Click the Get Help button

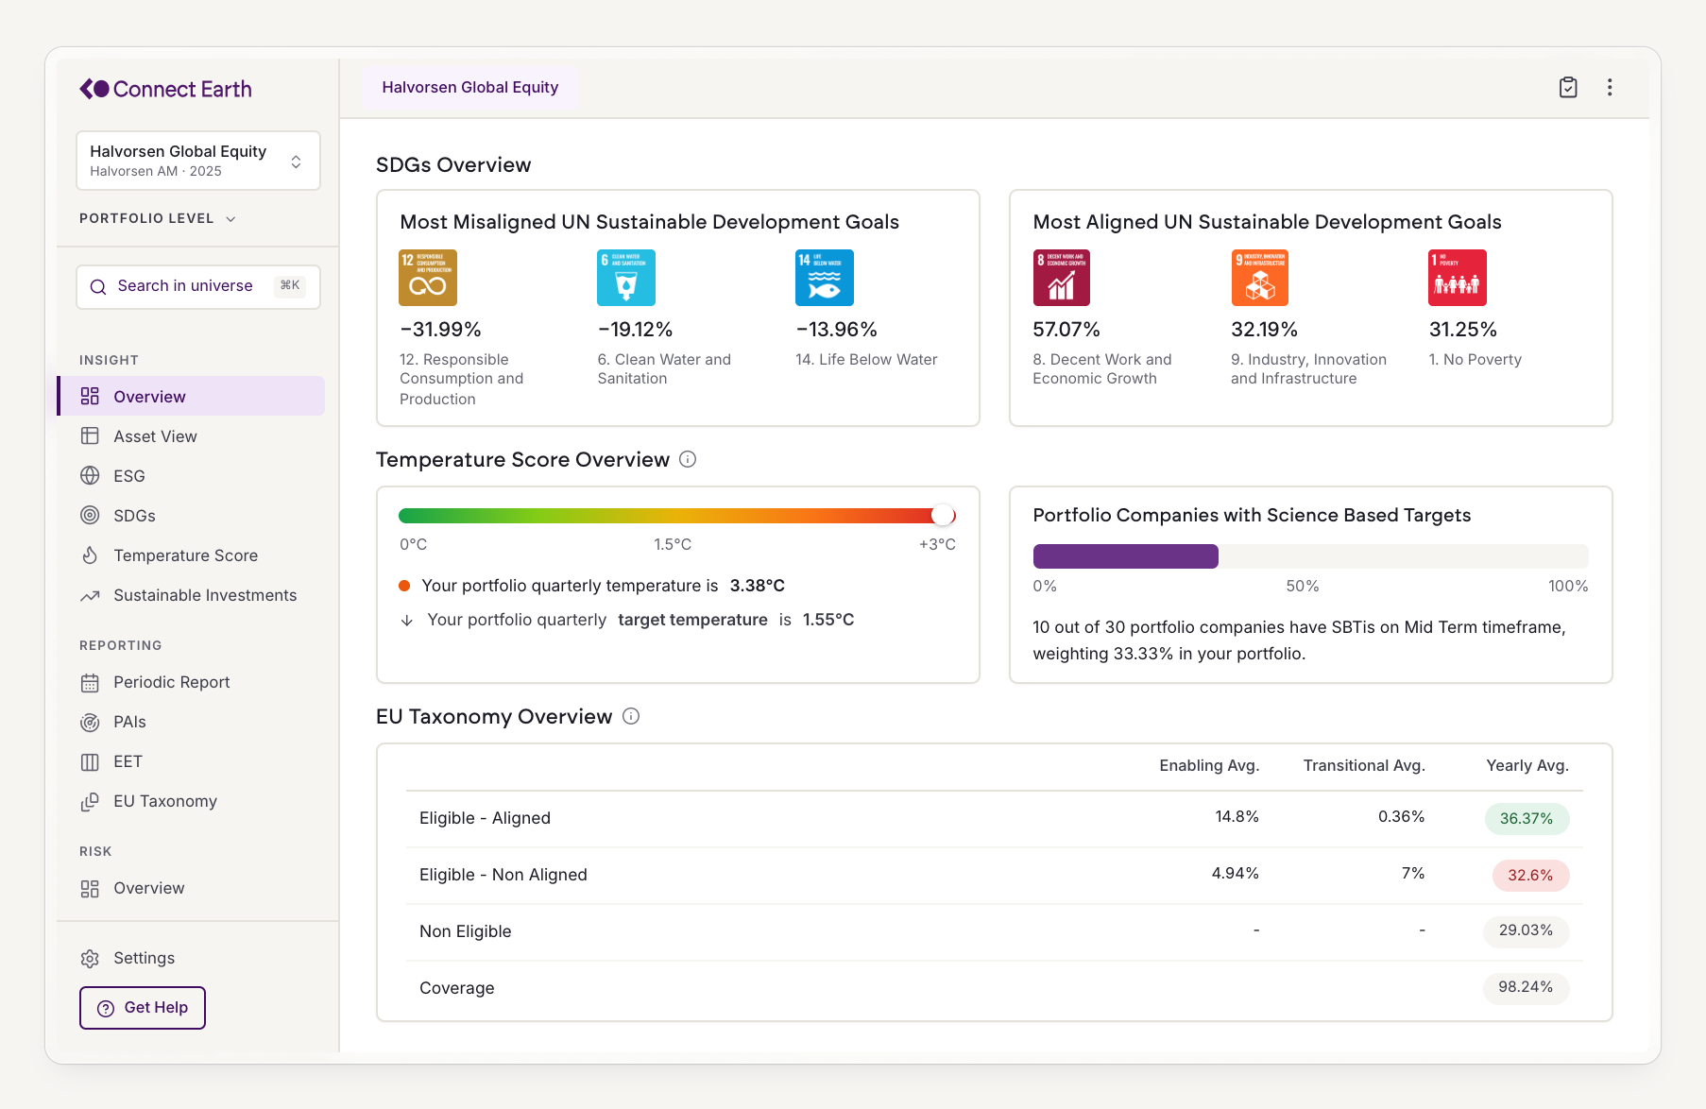143,1008
